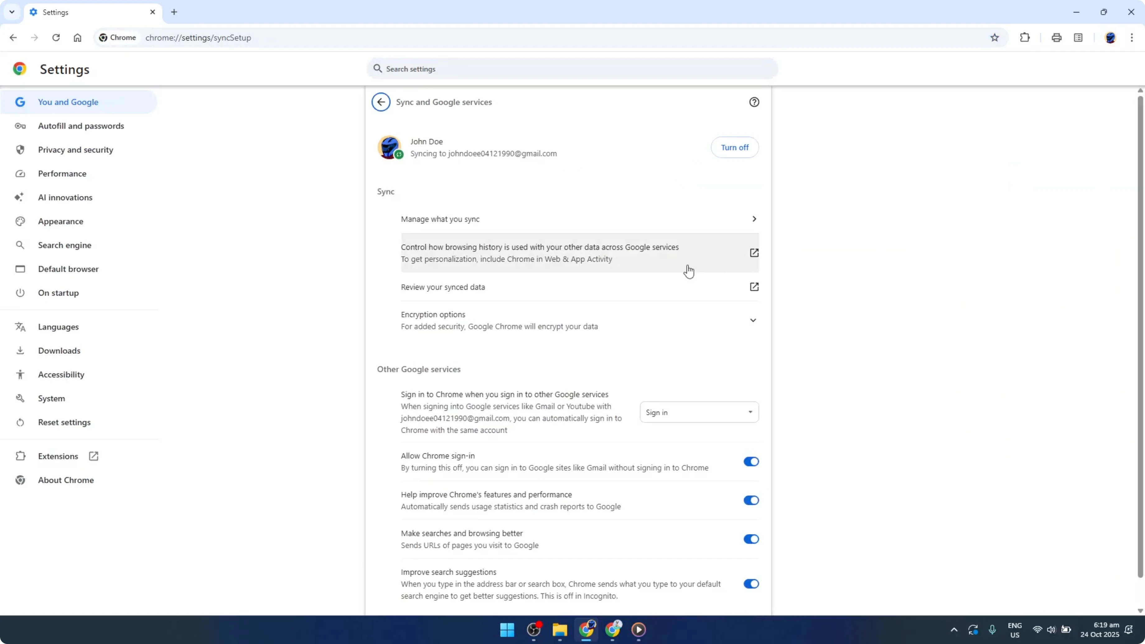This screenshot has height=644, width=1145.
Task: Open the tab search dropdown arrow
Action: [x=12, y=12]
